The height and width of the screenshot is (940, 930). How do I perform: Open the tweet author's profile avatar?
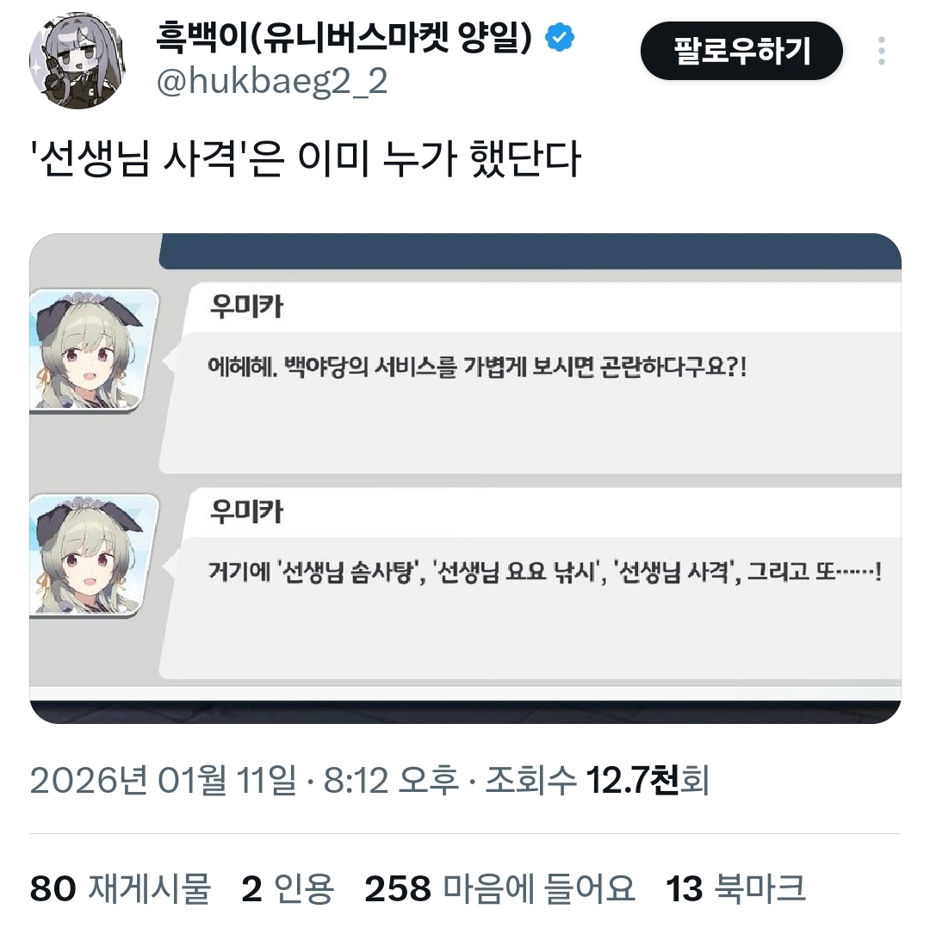[77, 60]
